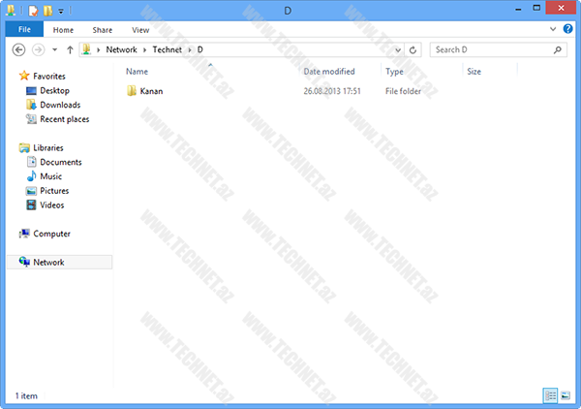Sort by the Name column header
Viewport: 581px width, 409px height.
click(137, 71)
